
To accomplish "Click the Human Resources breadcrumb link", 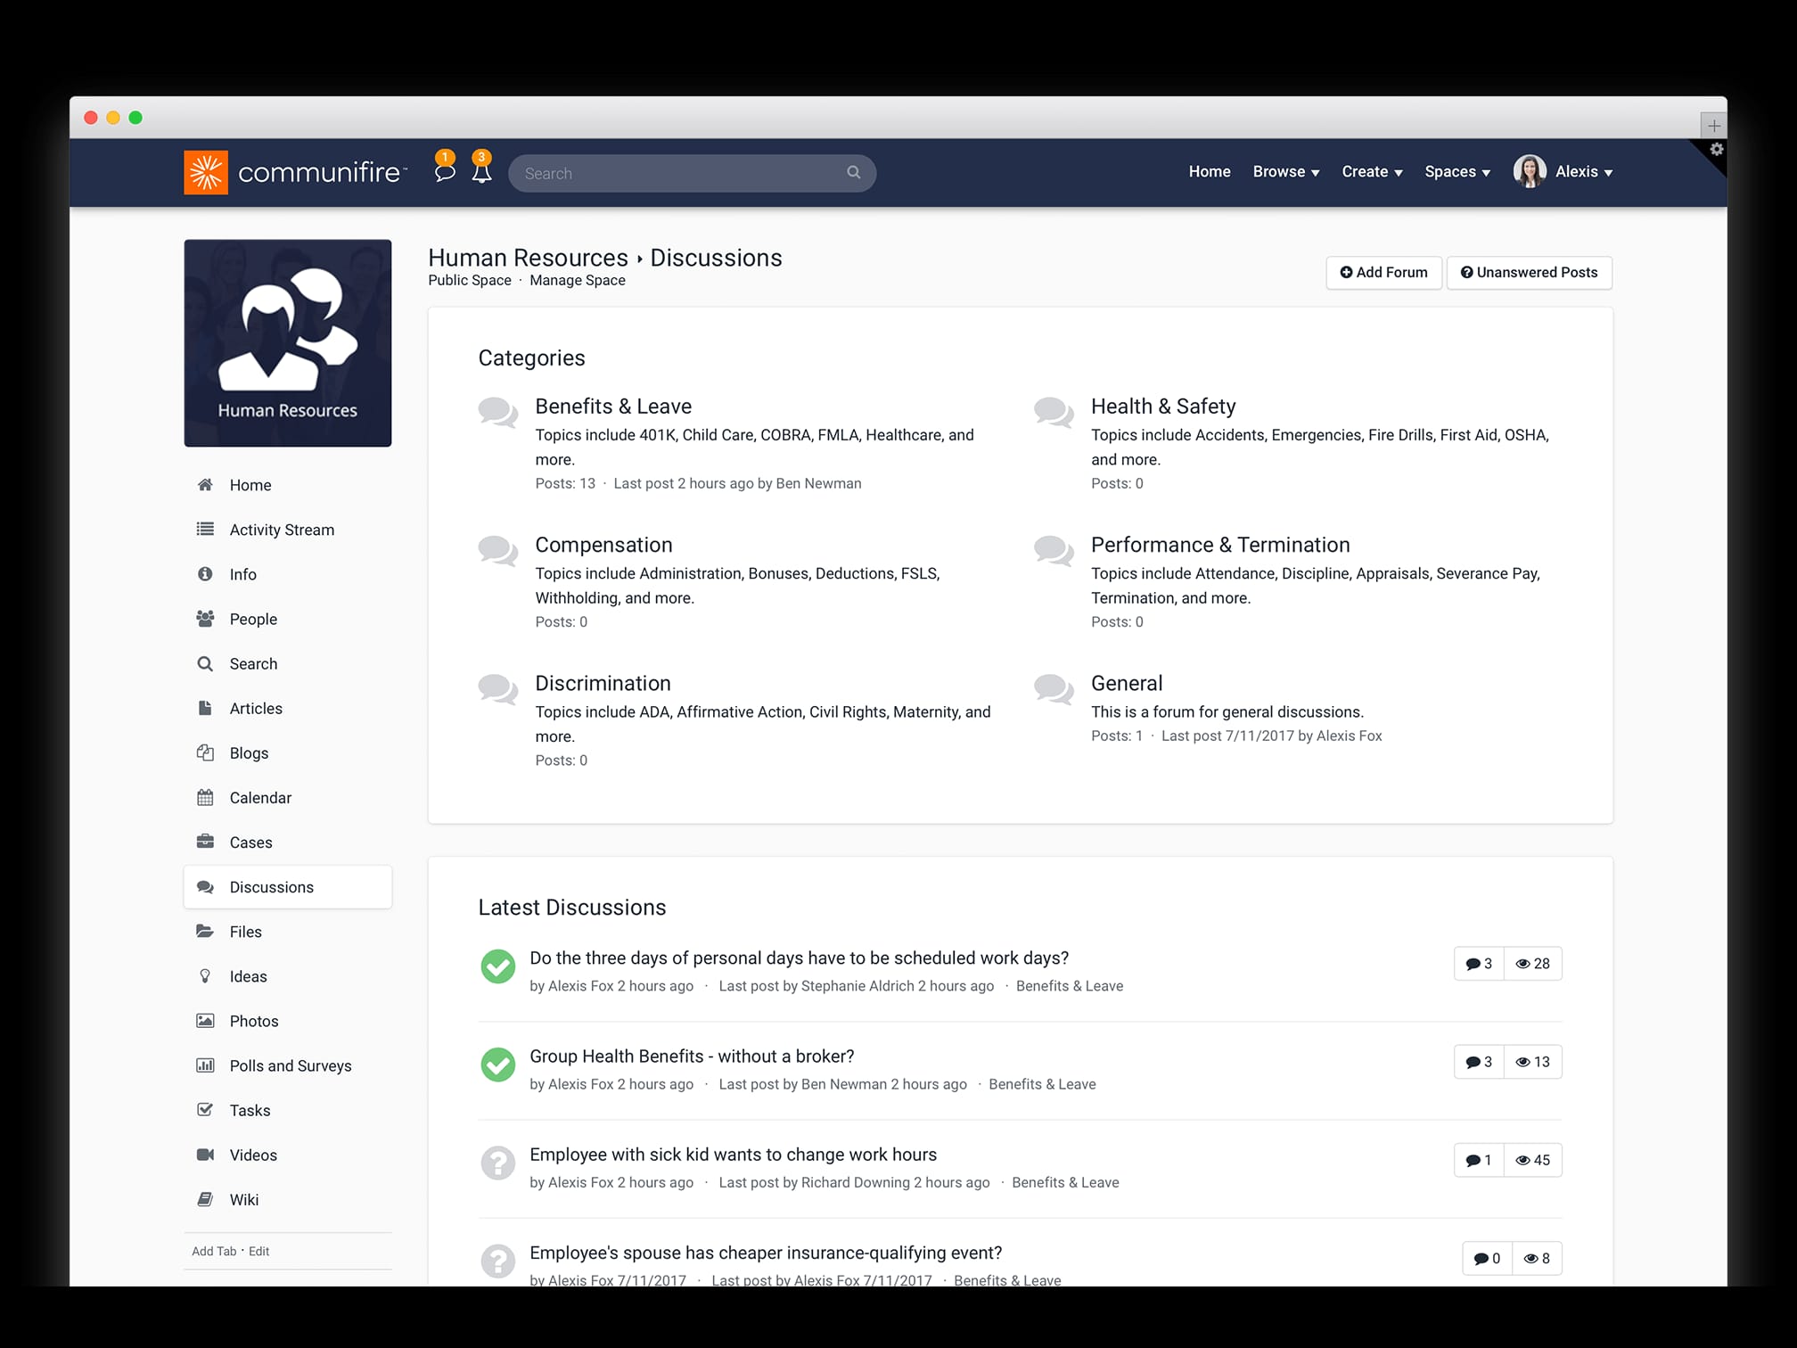I will (x=528, y=258).
